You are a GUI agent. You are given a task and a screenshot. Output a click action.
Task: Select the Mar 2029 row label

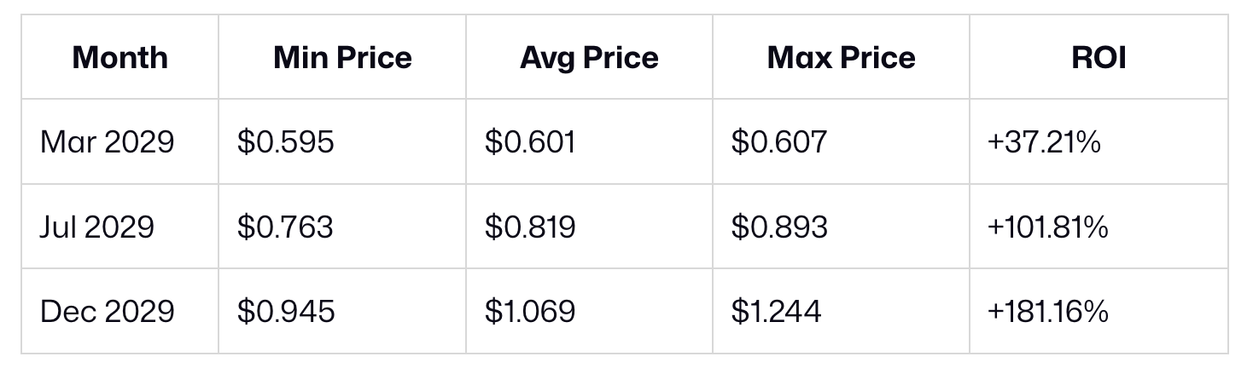pos(107,141)
